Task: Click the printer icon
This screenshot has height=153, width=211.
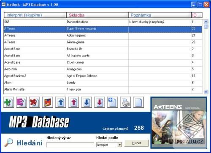Action: (125, 102)
